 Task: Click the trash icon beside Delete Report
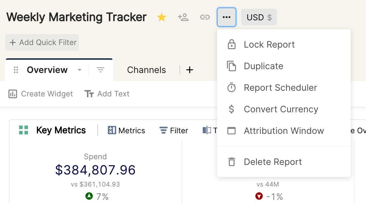232,162
